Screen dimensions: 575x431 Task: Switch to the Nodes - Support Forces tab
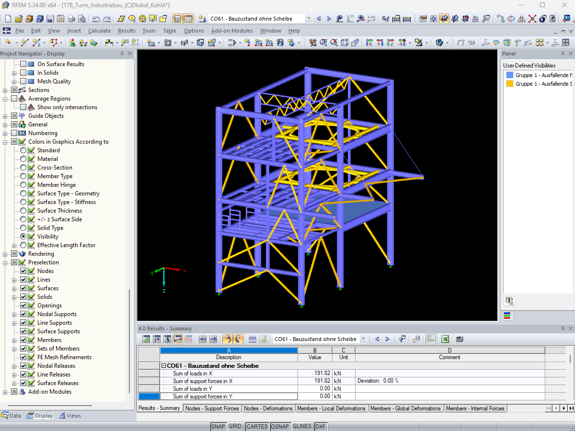[x=213, y=408]
